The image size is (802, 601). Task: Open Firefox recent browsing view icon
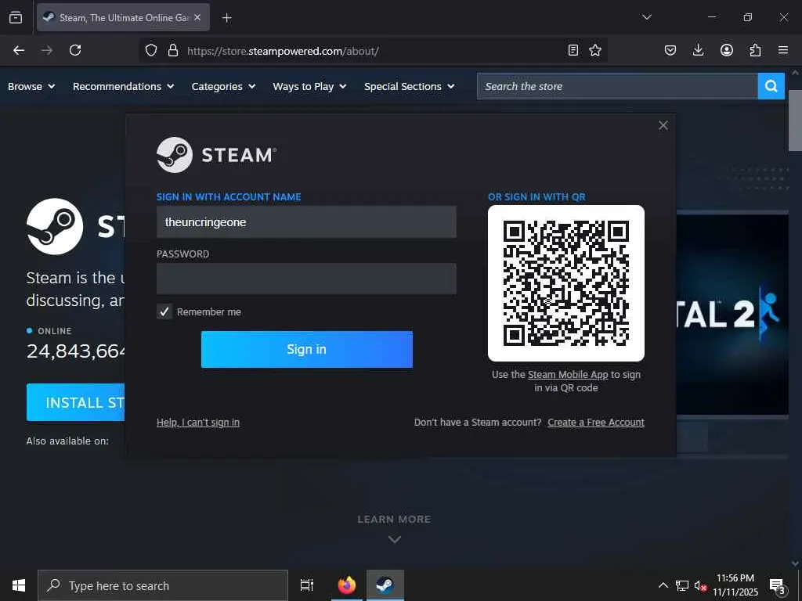[16, 17]
